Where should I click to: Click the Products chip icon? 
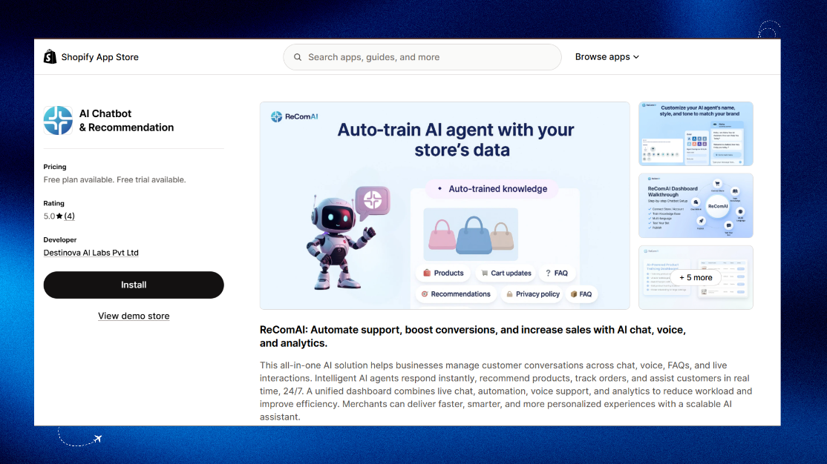click(427, 273)
